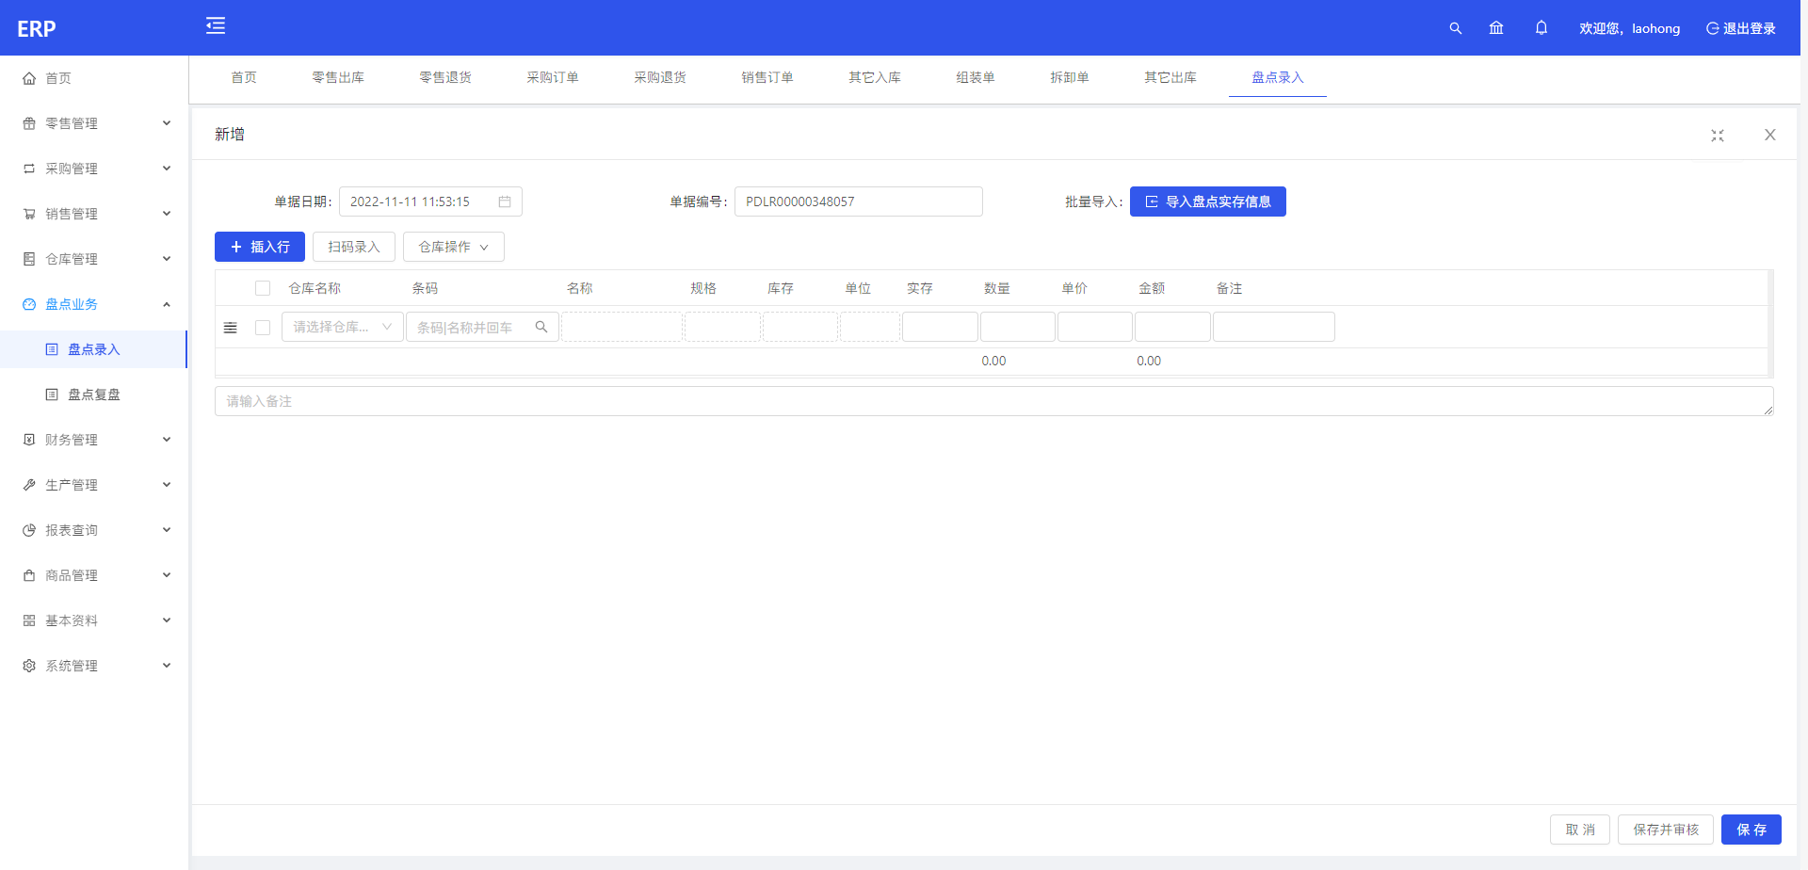
Task: Expand 采购管理 menu chevron
Action: pos(167,169)
